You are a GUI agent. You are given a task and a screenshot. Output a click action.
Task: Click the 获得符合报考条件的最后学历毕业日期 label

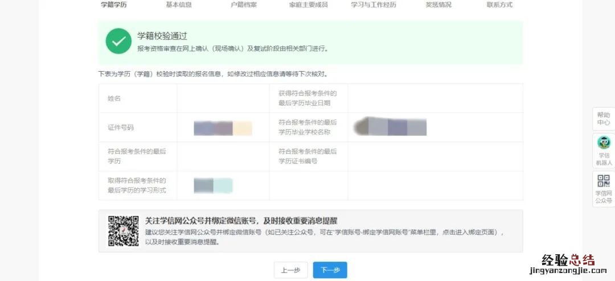308,98
